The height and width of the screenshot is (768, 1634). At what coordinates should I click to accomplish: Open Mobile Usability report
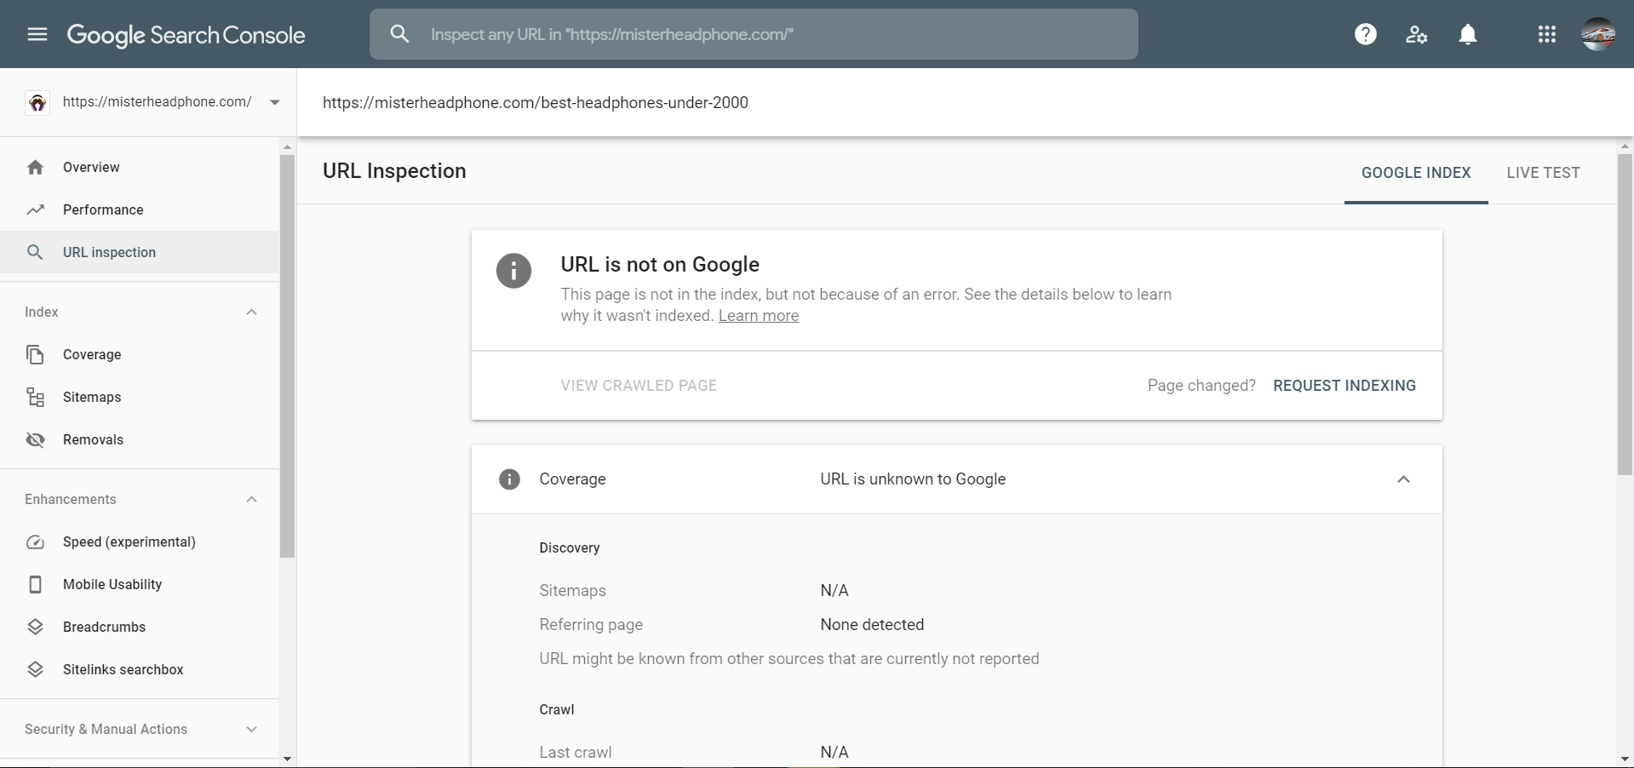click(x=140, y=584)
